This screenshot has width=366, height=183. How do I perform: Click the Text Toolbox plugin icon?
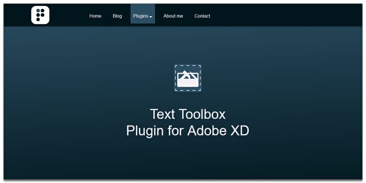tap(188, 78)
